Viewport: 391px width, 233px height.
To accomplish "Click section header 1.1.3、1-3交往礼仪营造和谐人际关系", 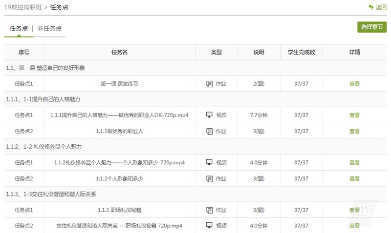I will coord(51,194).
